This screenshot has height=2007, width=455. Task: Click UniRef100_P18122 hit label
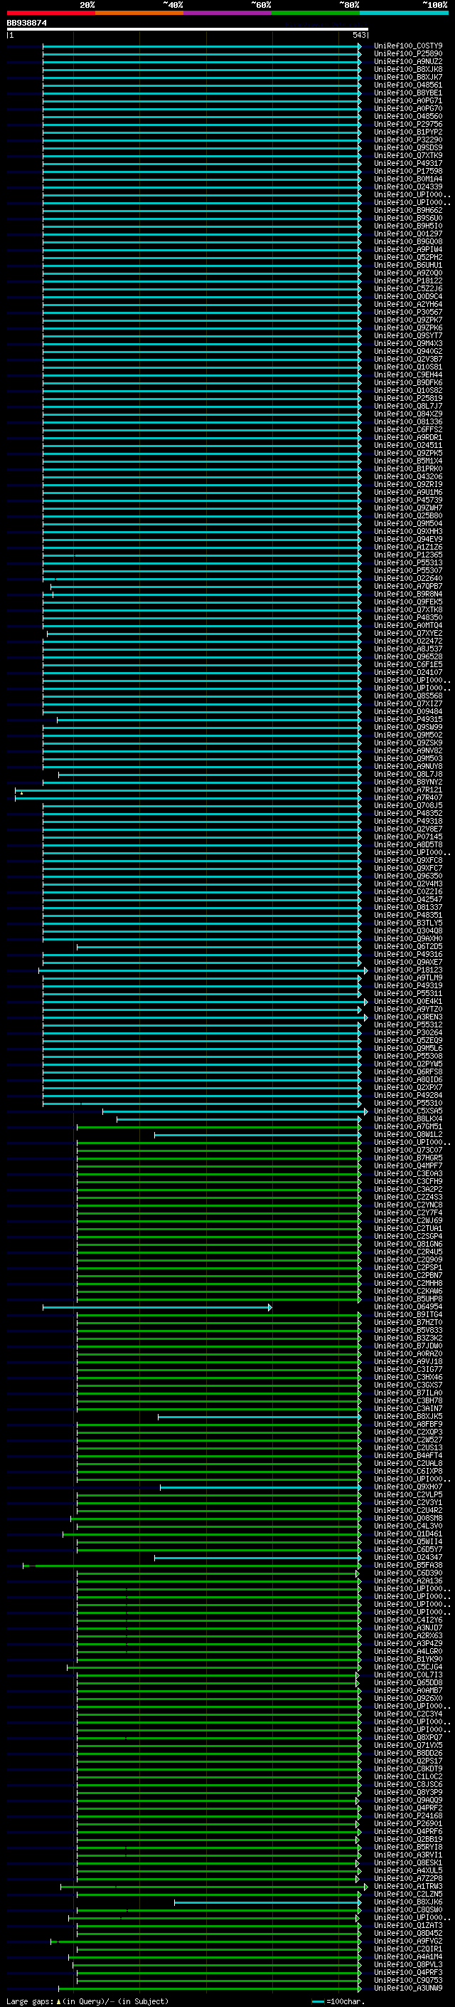[407, 281]
